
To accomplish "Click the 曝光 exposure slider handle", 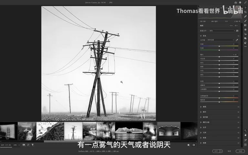I will 219,57.
